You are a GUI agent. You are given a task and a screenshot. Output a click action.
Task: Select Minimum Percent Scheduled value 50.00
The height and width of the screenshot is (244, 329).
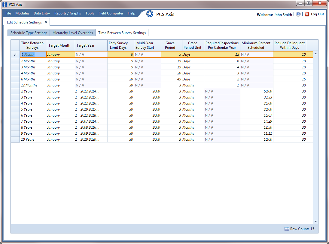click(x=257, y=91)
